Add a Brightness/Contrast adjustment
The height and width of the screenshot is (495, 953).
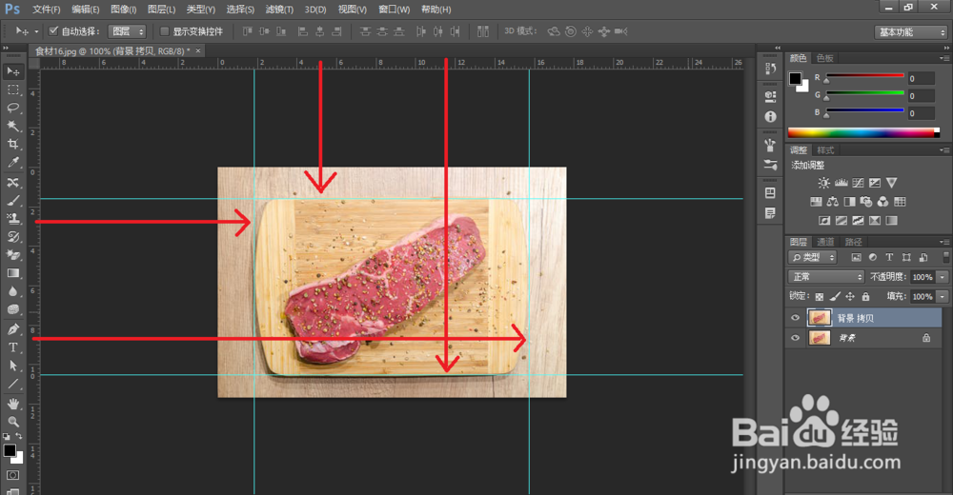[x=823, y=183]
